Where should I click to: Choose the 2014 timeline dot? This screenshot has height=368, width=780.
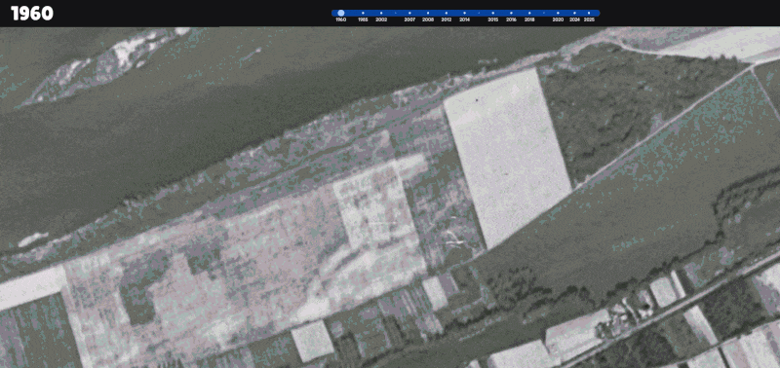[x=464, y=13]
